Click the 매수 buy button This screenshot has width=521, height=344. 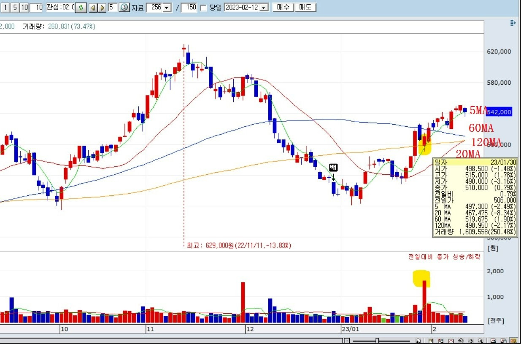283,7
